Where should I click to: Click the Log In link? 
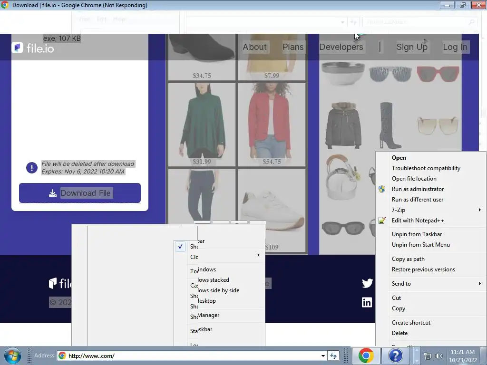[455, 47]
